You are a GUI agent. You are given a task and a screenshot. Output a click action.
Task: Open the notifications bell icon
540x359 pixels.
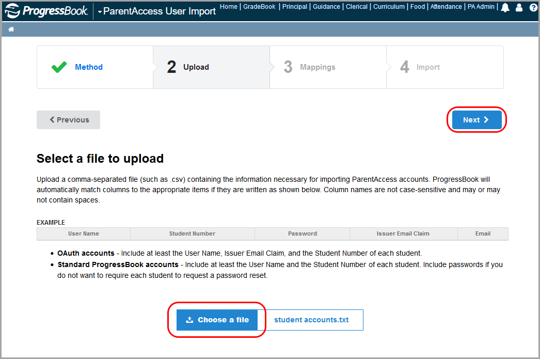[505, 7]
